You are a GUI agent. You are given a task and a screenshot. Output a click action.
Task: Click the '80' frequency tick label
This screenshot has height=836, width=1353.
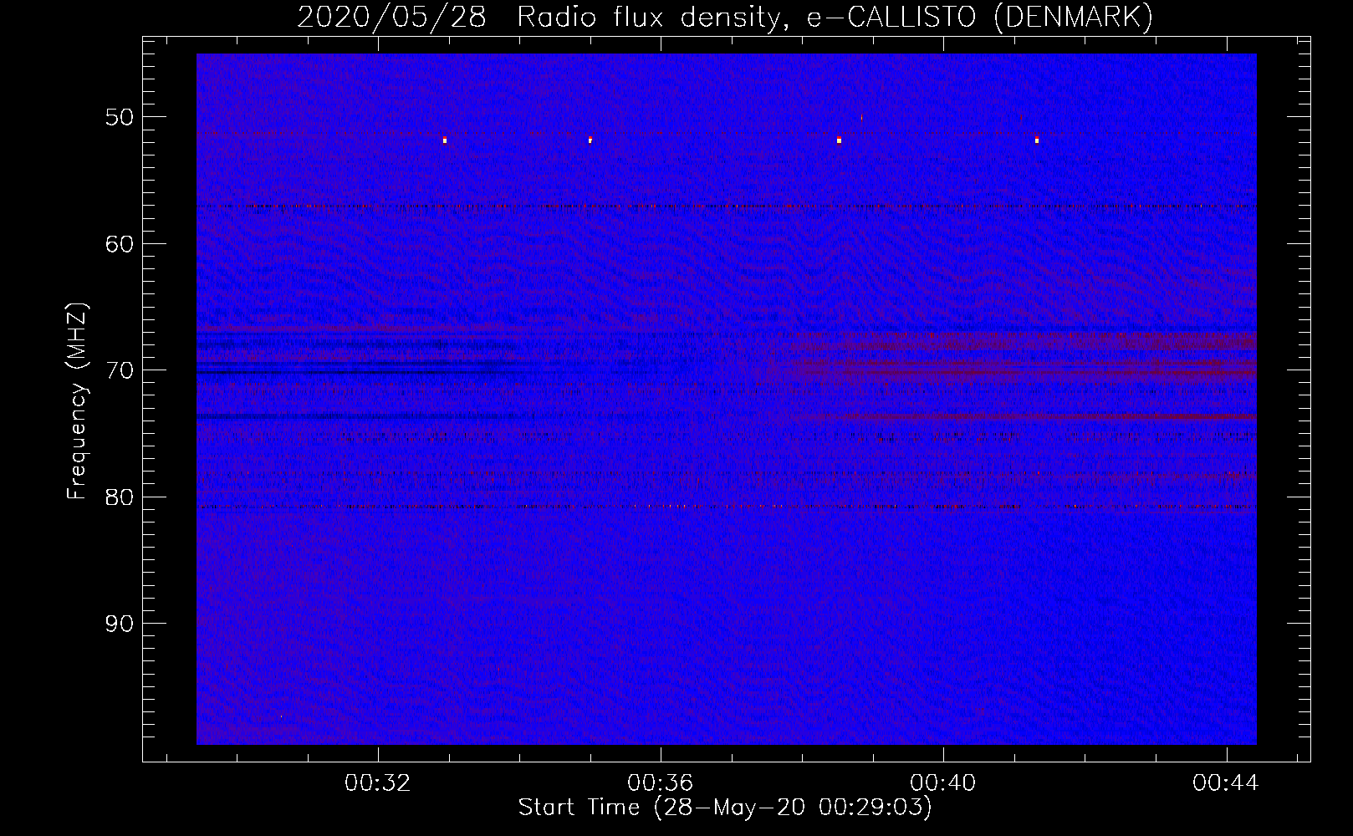120,497
